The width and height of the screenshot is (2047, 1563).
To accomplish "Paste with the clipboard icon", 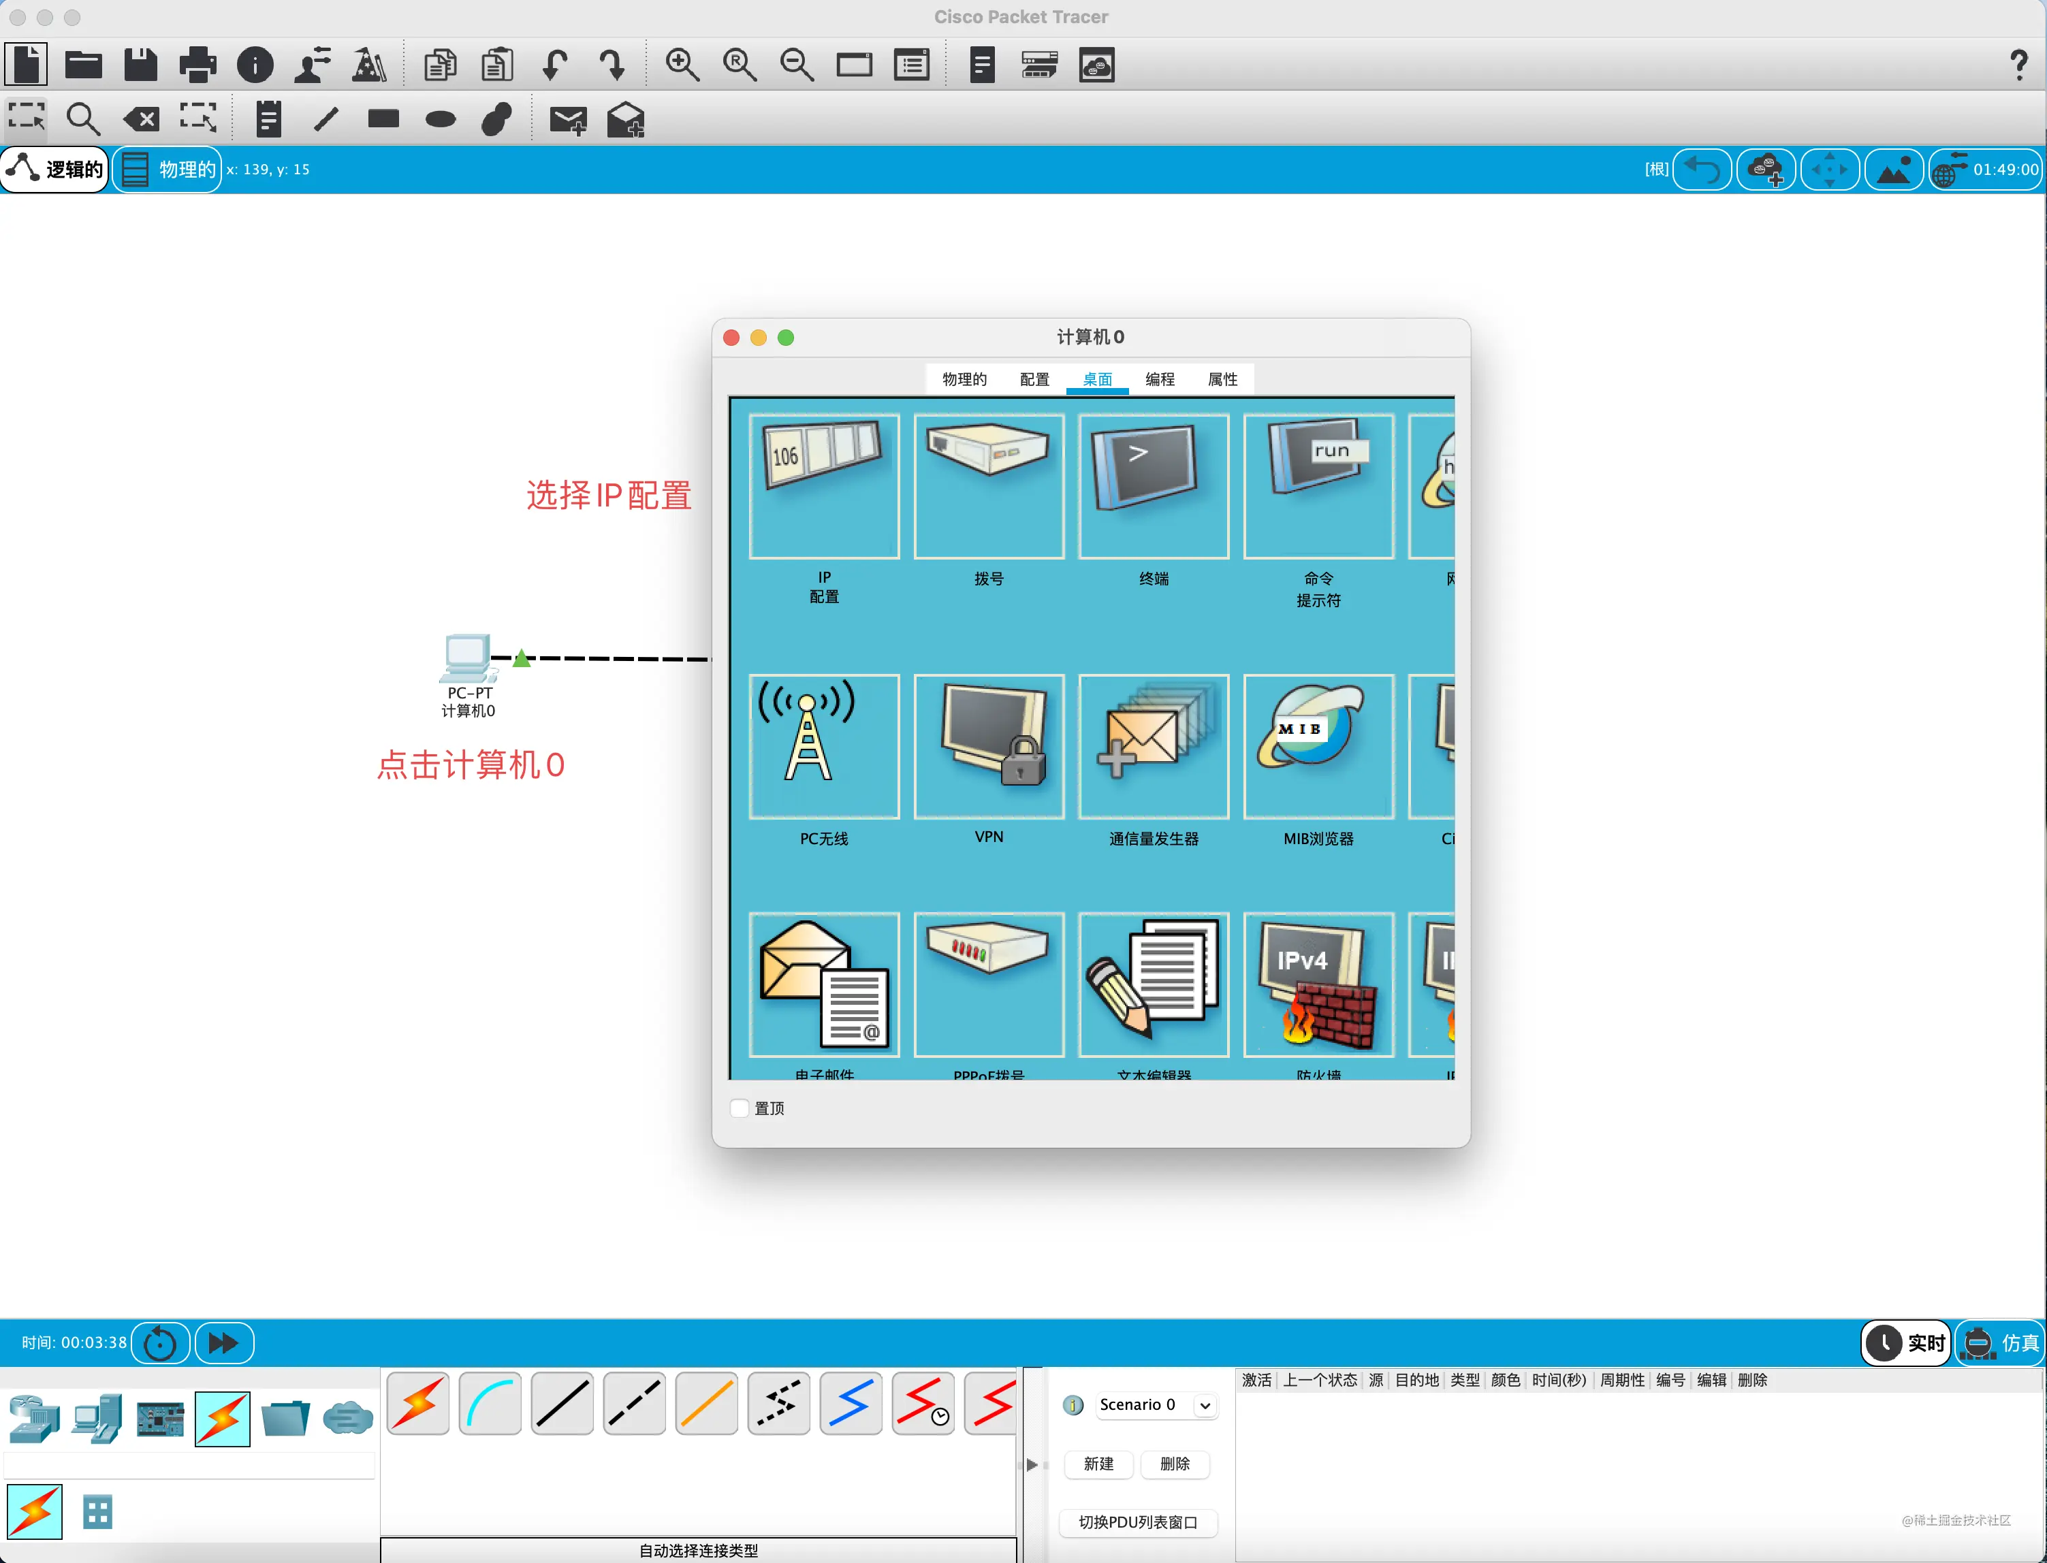I will click(x=498, y=64).
